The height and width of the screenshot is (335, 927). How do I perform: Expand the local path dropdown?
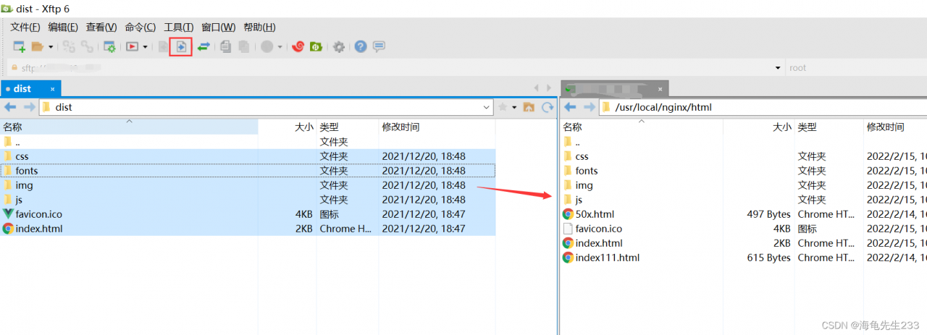(x=487, y=107)
